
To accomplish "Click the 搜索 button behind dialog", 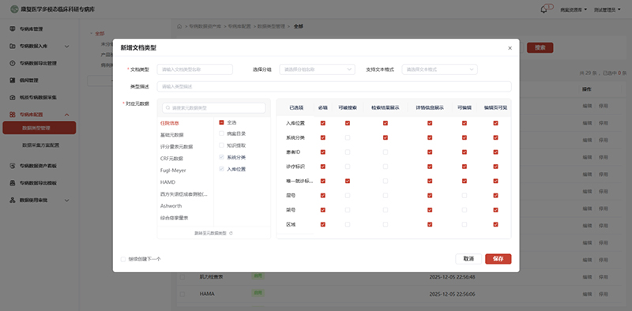I will point(540,47).
